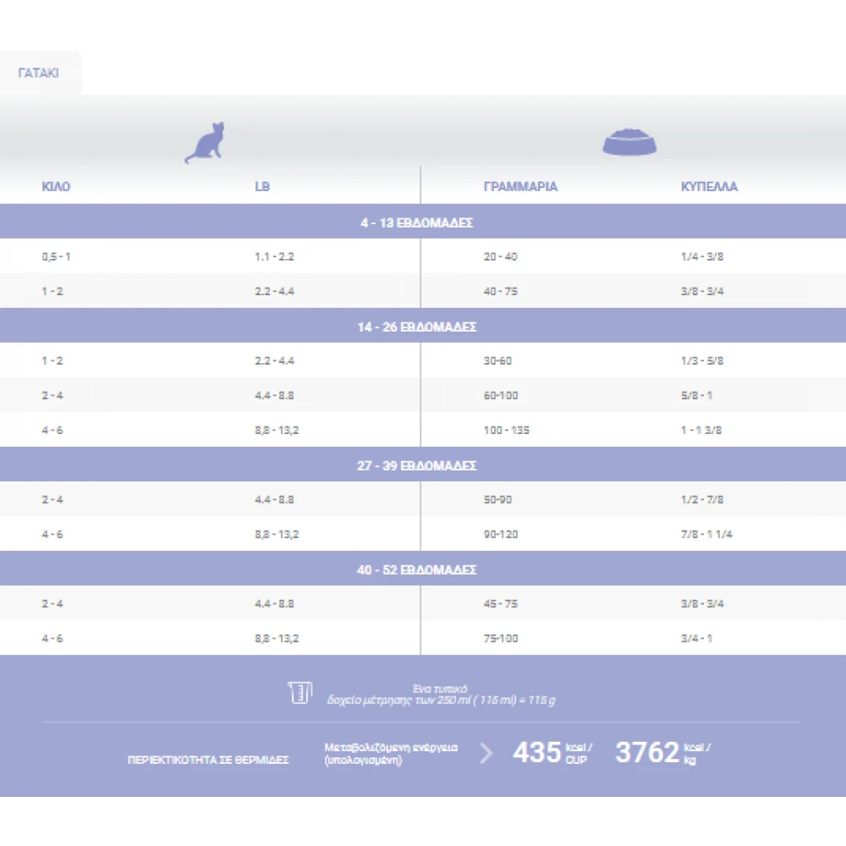Click the 14 - 26 ΕΒΔΟΜΑΔΕΣ section band

[416, 327]
